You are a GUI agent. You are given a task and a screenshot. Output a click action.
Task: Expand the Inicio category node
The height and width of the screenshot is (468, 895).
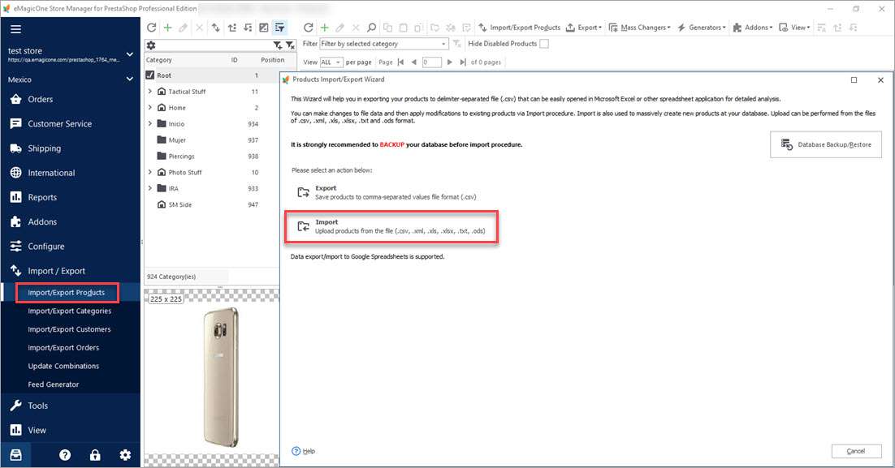click(150, 124)
